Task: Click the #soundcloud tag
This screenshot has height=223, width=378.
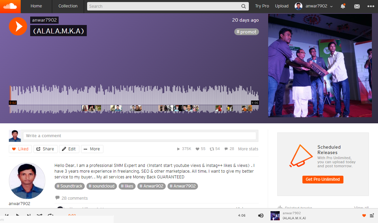Action: (x=101, y=186)
